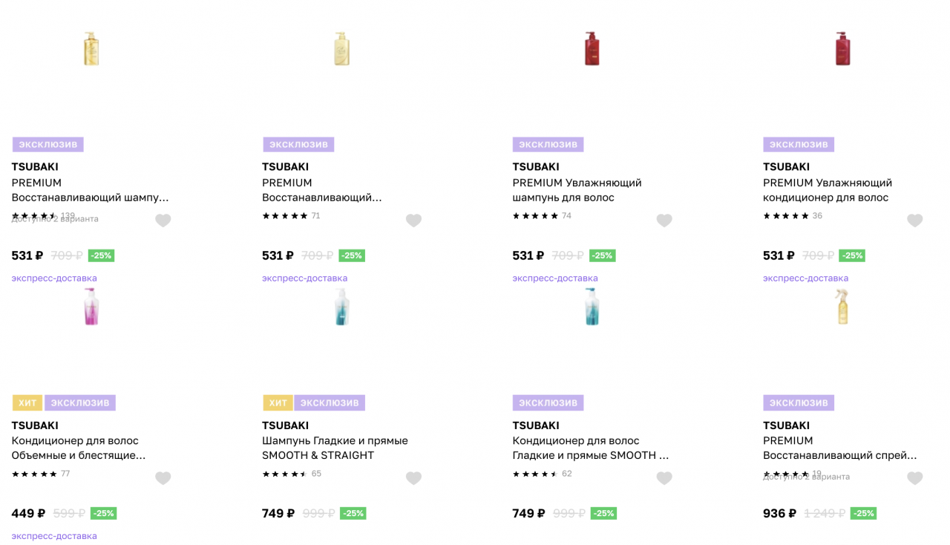The width and height of the screenshot is (950, 545).
Task: Like the Шампунь Гладкие и прямые item
Action: (414, 478)
